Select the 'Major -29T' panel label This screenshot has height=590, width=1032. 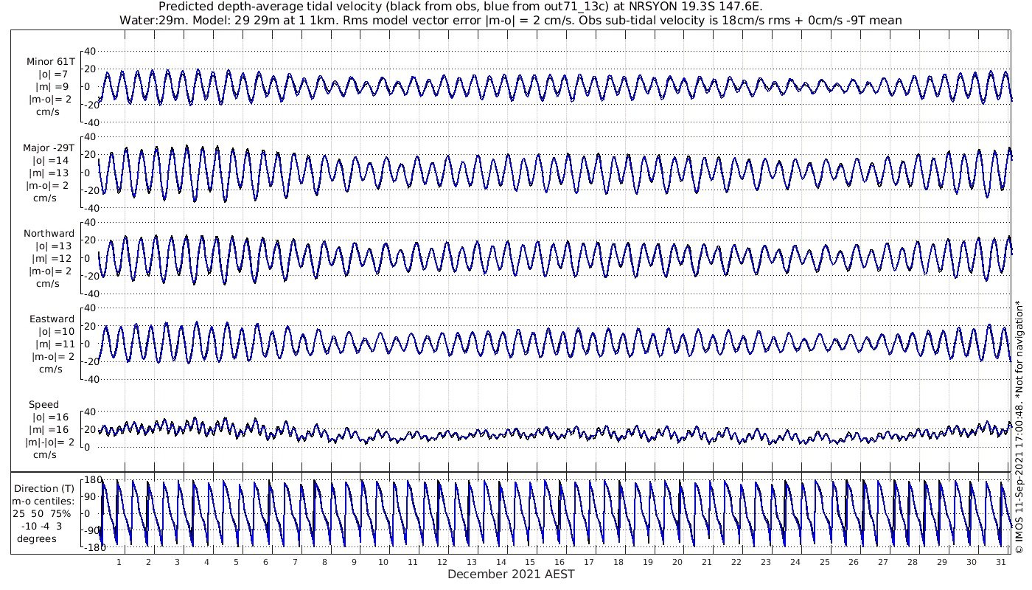tap(49, 147)
